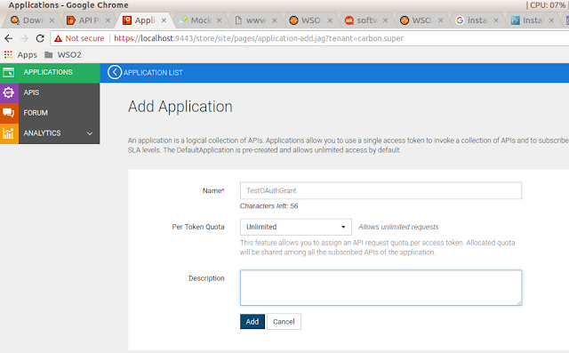The image size is (569, 353).
Task: Click the browser forward arrow
Action: (x=24, y=38)
